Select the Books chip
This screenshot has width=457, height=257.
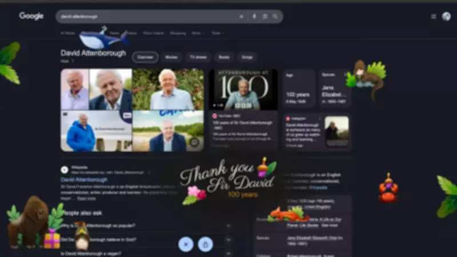click(224, 57)
